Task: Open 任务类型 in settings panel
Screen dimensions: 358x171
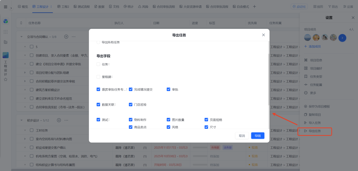Action: coord(313,77)
